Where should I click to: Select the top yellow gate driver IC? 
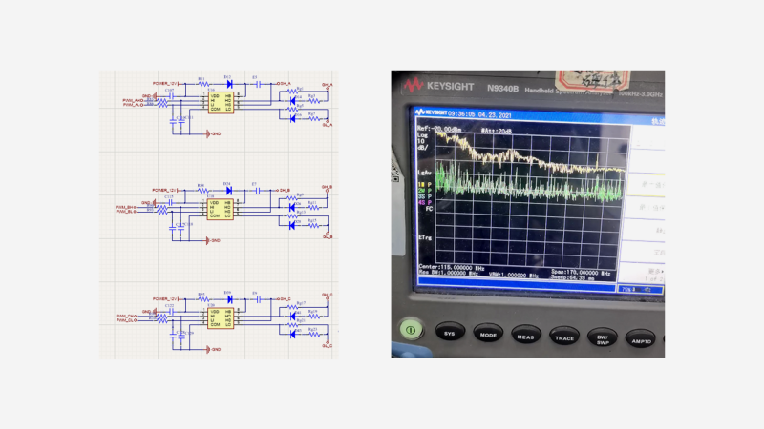[216, 102]
